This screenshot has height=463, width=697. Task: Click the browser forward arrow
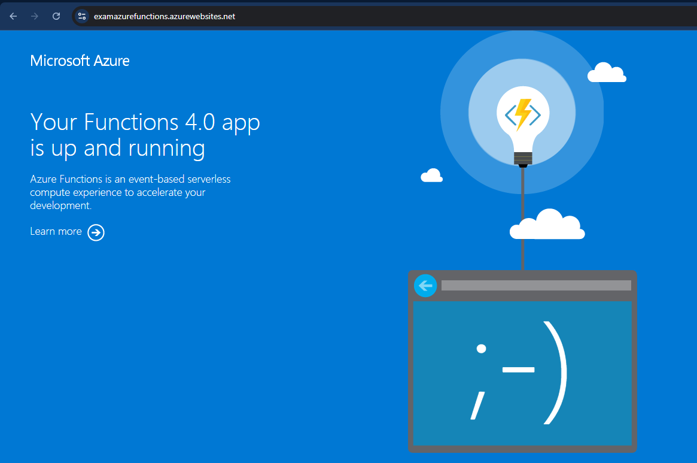[x=35, y=17]
